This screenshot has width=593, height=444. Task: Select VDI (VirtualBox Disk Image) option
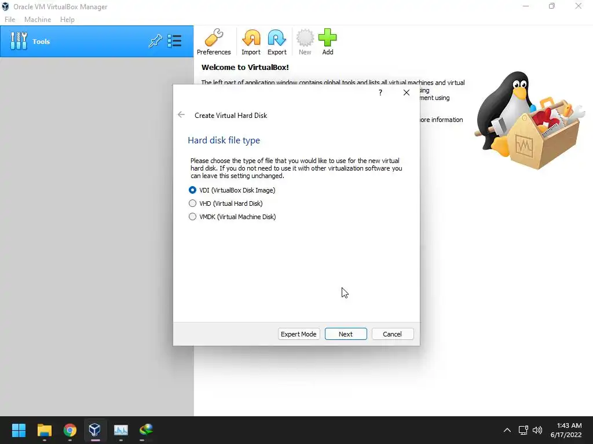(232, 190)
